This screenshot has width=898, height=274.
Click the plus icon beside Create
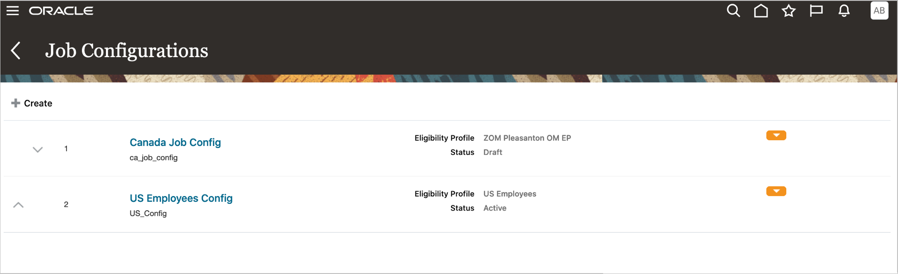(16, 102)
